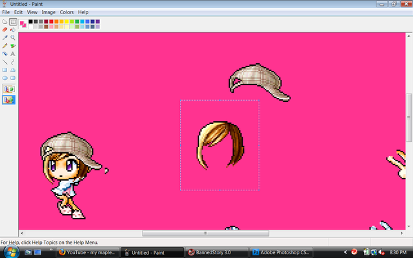Click the vertical scrollbar down arrow

point(408,226)
